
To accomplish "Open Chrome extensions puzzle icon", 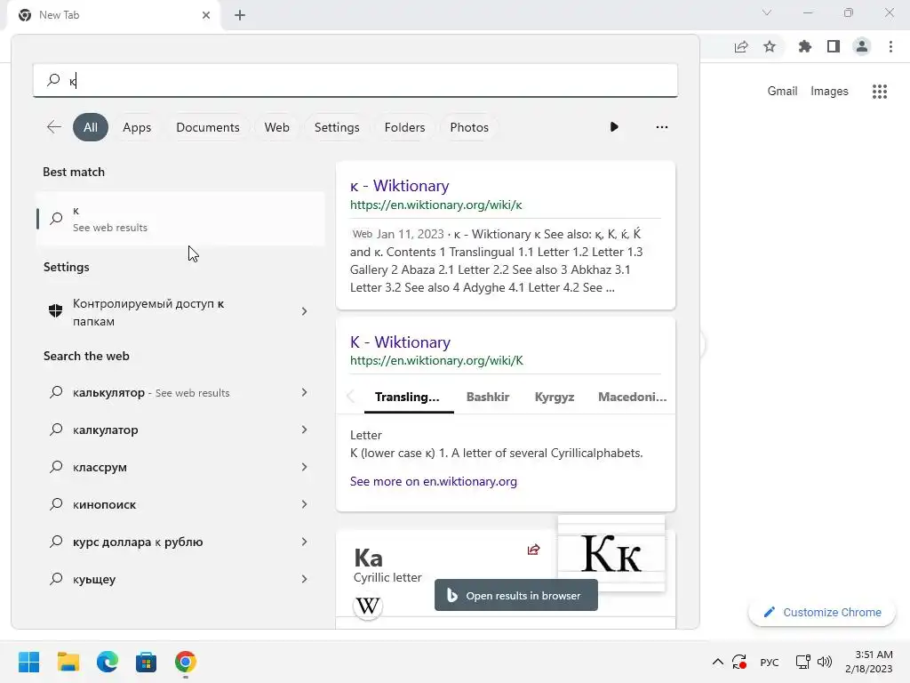I will tap(805, 46).
